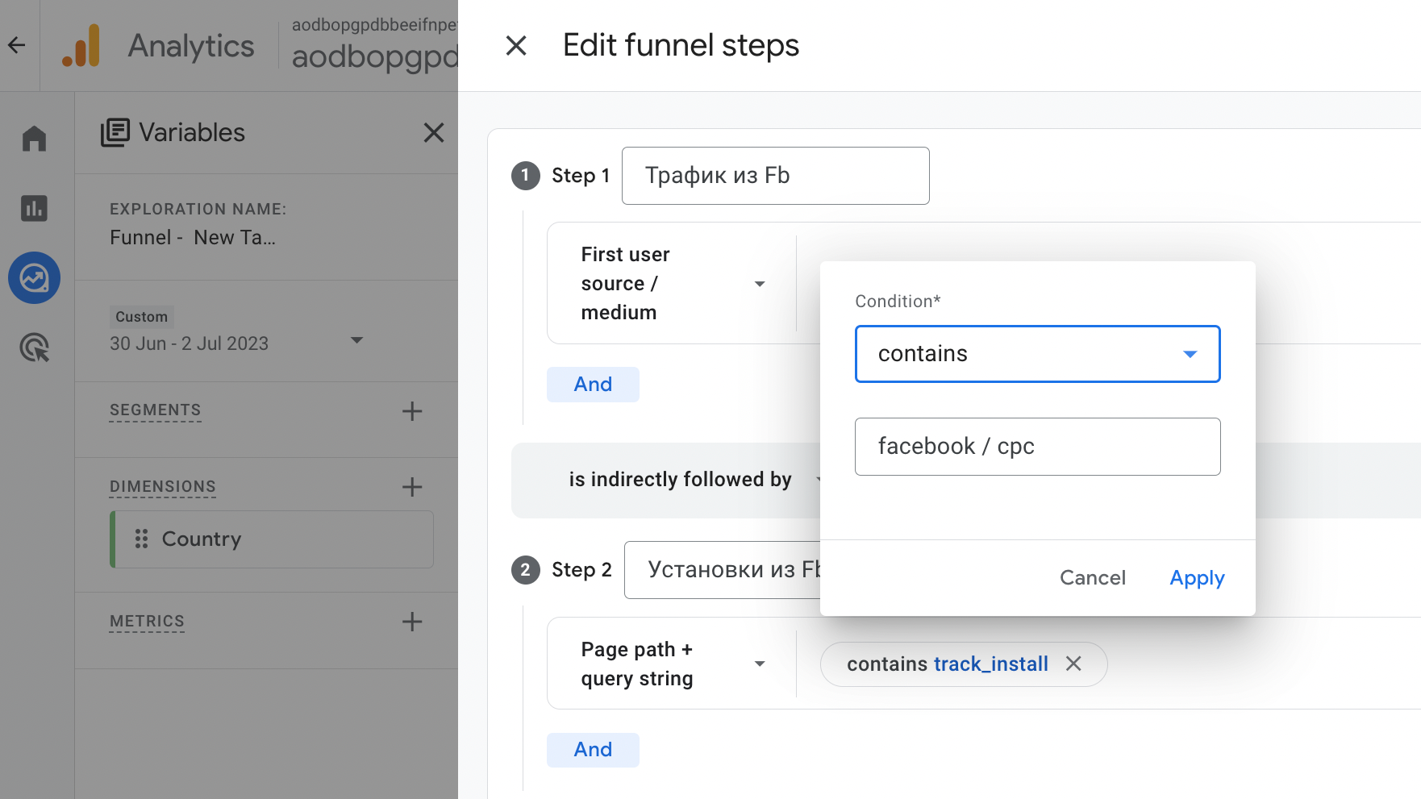The width and height of the screenshot is (1421, 799).
Task: Close the Edit funnel steps panel
Action: [x=516, y=46]
